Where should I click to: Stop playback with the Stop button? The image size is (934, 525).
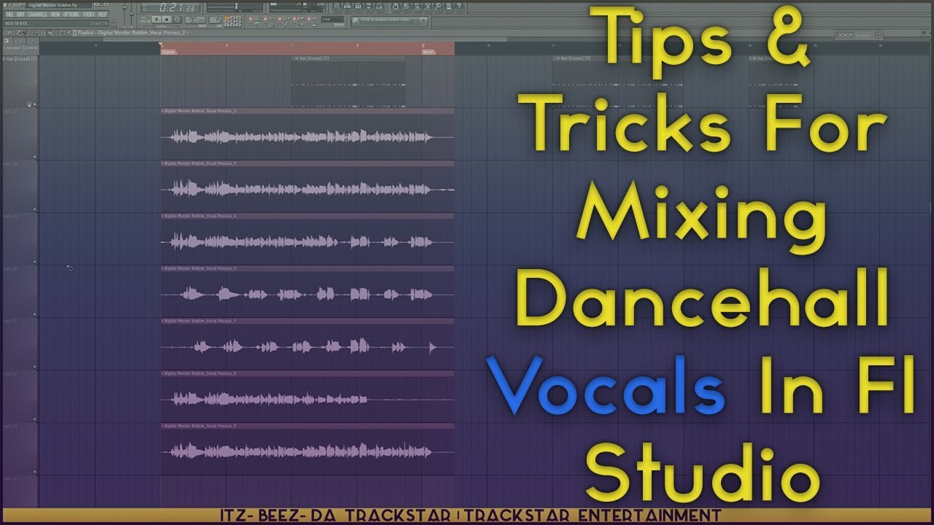pyautogui.click(x=167, y=19)
